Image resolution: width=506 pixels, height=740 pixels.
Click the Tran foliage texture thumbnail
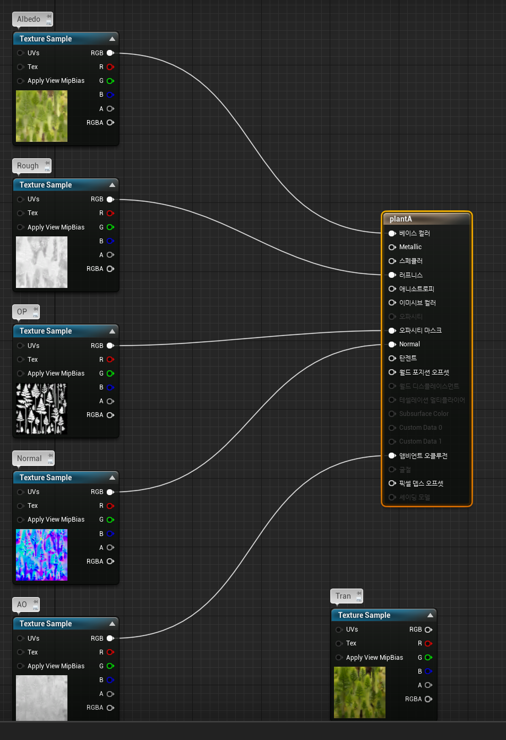click(359, 693)
